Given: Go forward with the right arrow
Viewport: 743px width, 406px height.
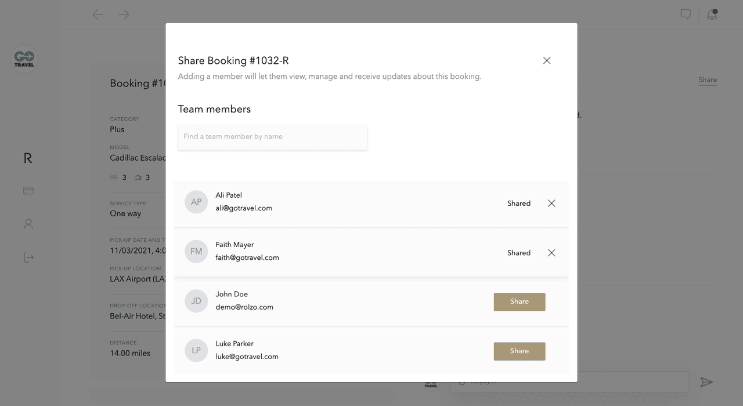Looking at the screenshot, I should (124, 14).
